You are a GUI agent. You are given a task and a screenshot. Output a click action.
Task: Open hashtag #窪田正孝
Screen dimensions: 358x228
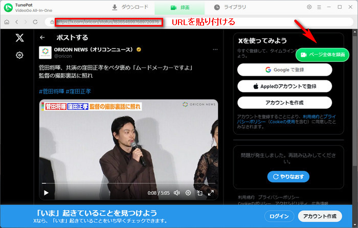click(x=78, y=92)
